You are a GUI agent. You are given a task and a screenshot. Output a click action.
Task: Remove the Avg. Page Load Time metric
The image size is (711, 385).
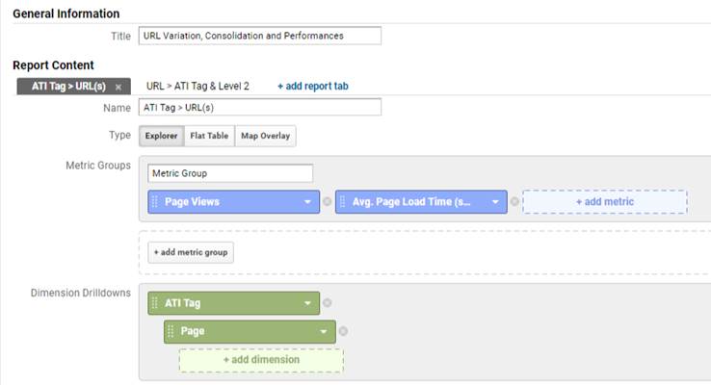tap(514, 201)
